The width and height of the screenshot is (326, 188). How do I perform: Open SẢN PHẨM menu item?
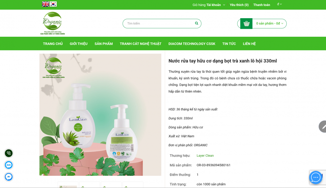click(104, 44)
